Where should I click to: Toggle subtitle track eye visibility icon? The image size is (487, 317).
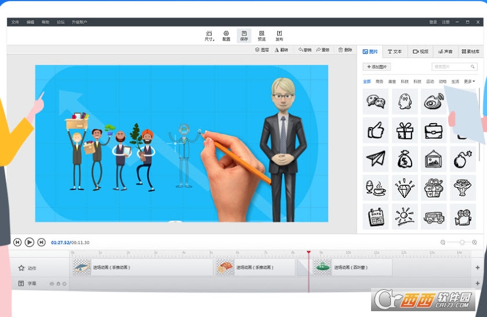pyautogui.click(x=52, y=284)
